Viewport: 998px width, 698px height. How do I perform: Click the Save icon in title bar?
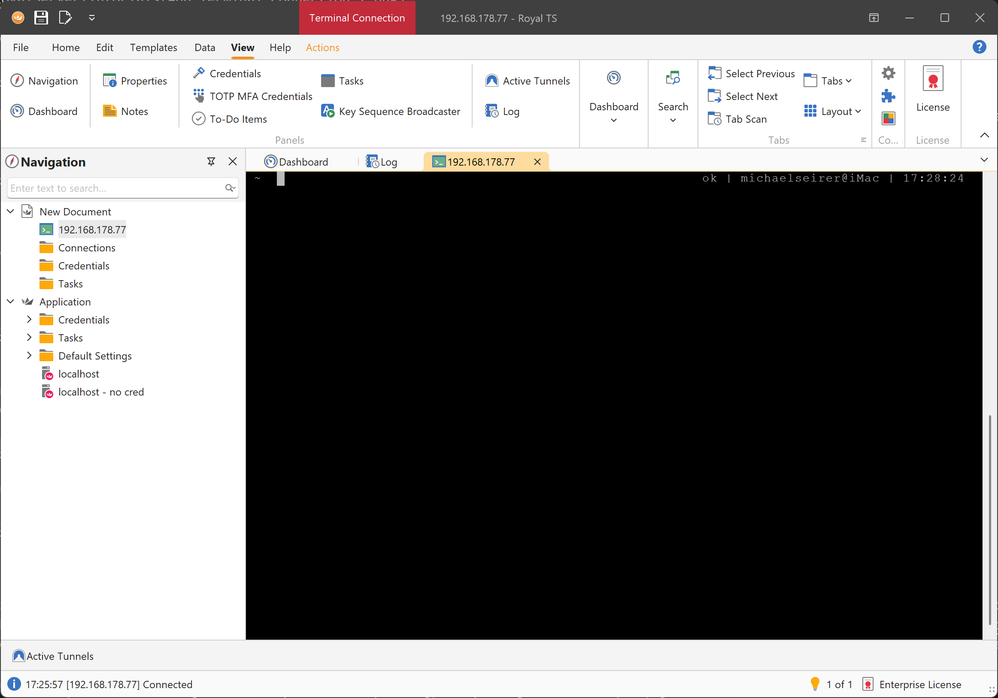coord(41,18)
